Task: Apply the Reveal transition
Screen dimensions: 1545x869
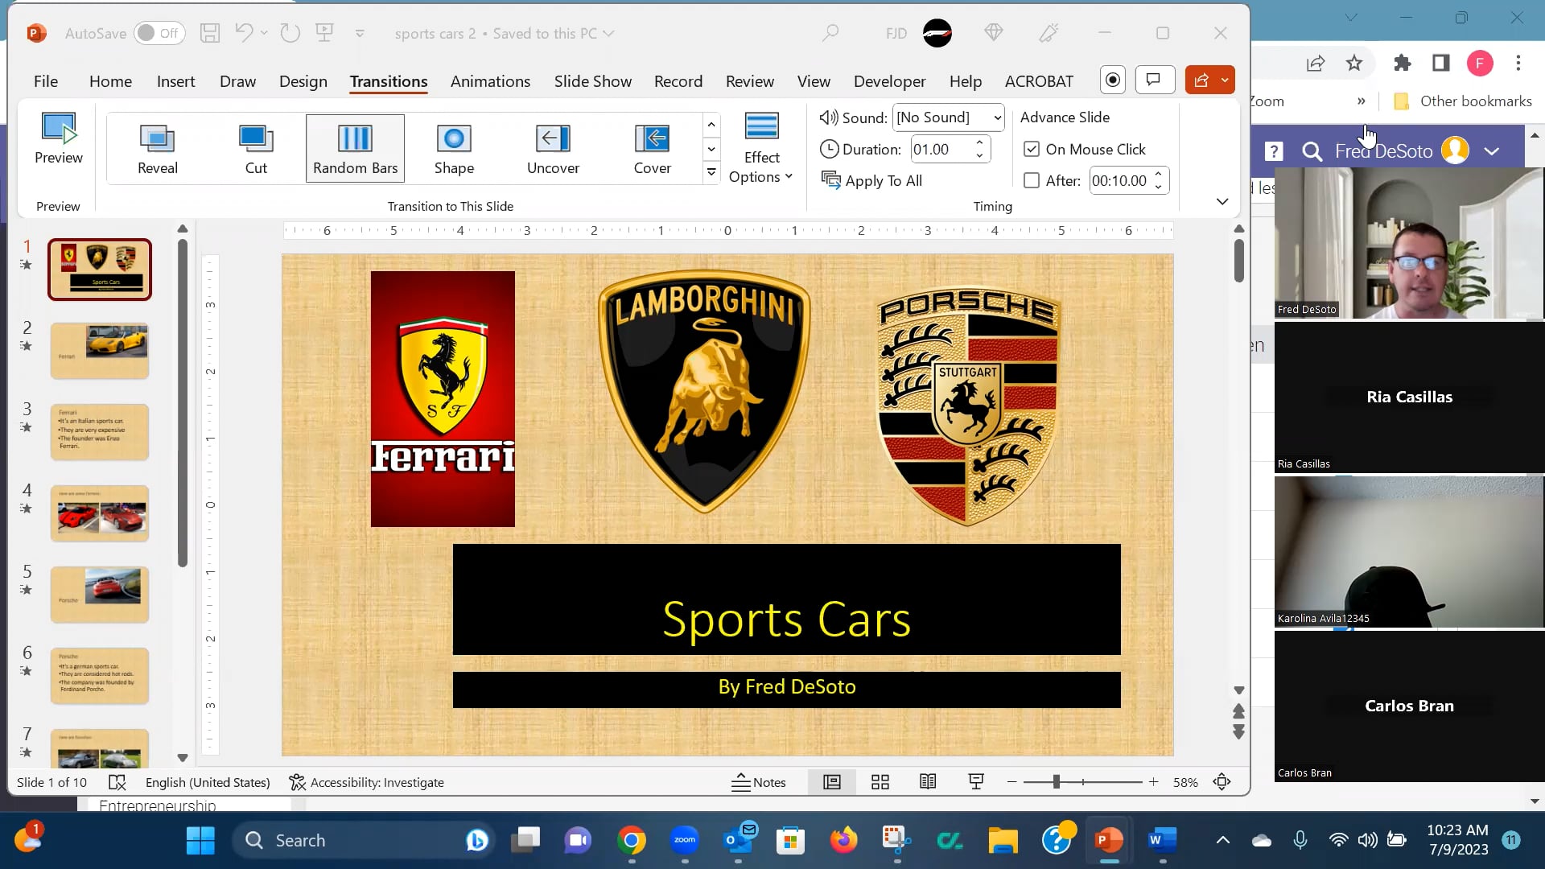Action: tap(158, 149)
